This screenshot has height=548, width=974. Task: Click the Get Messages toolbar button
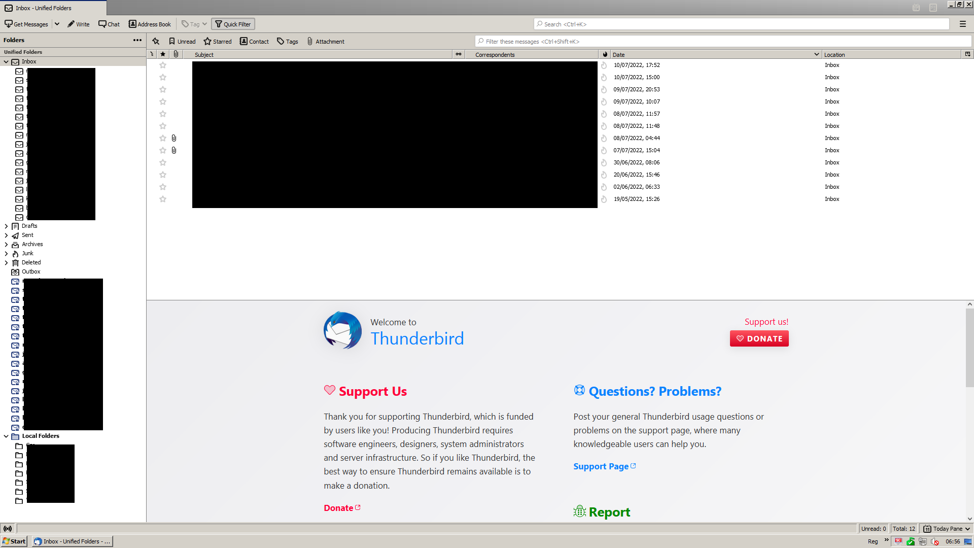26,24
